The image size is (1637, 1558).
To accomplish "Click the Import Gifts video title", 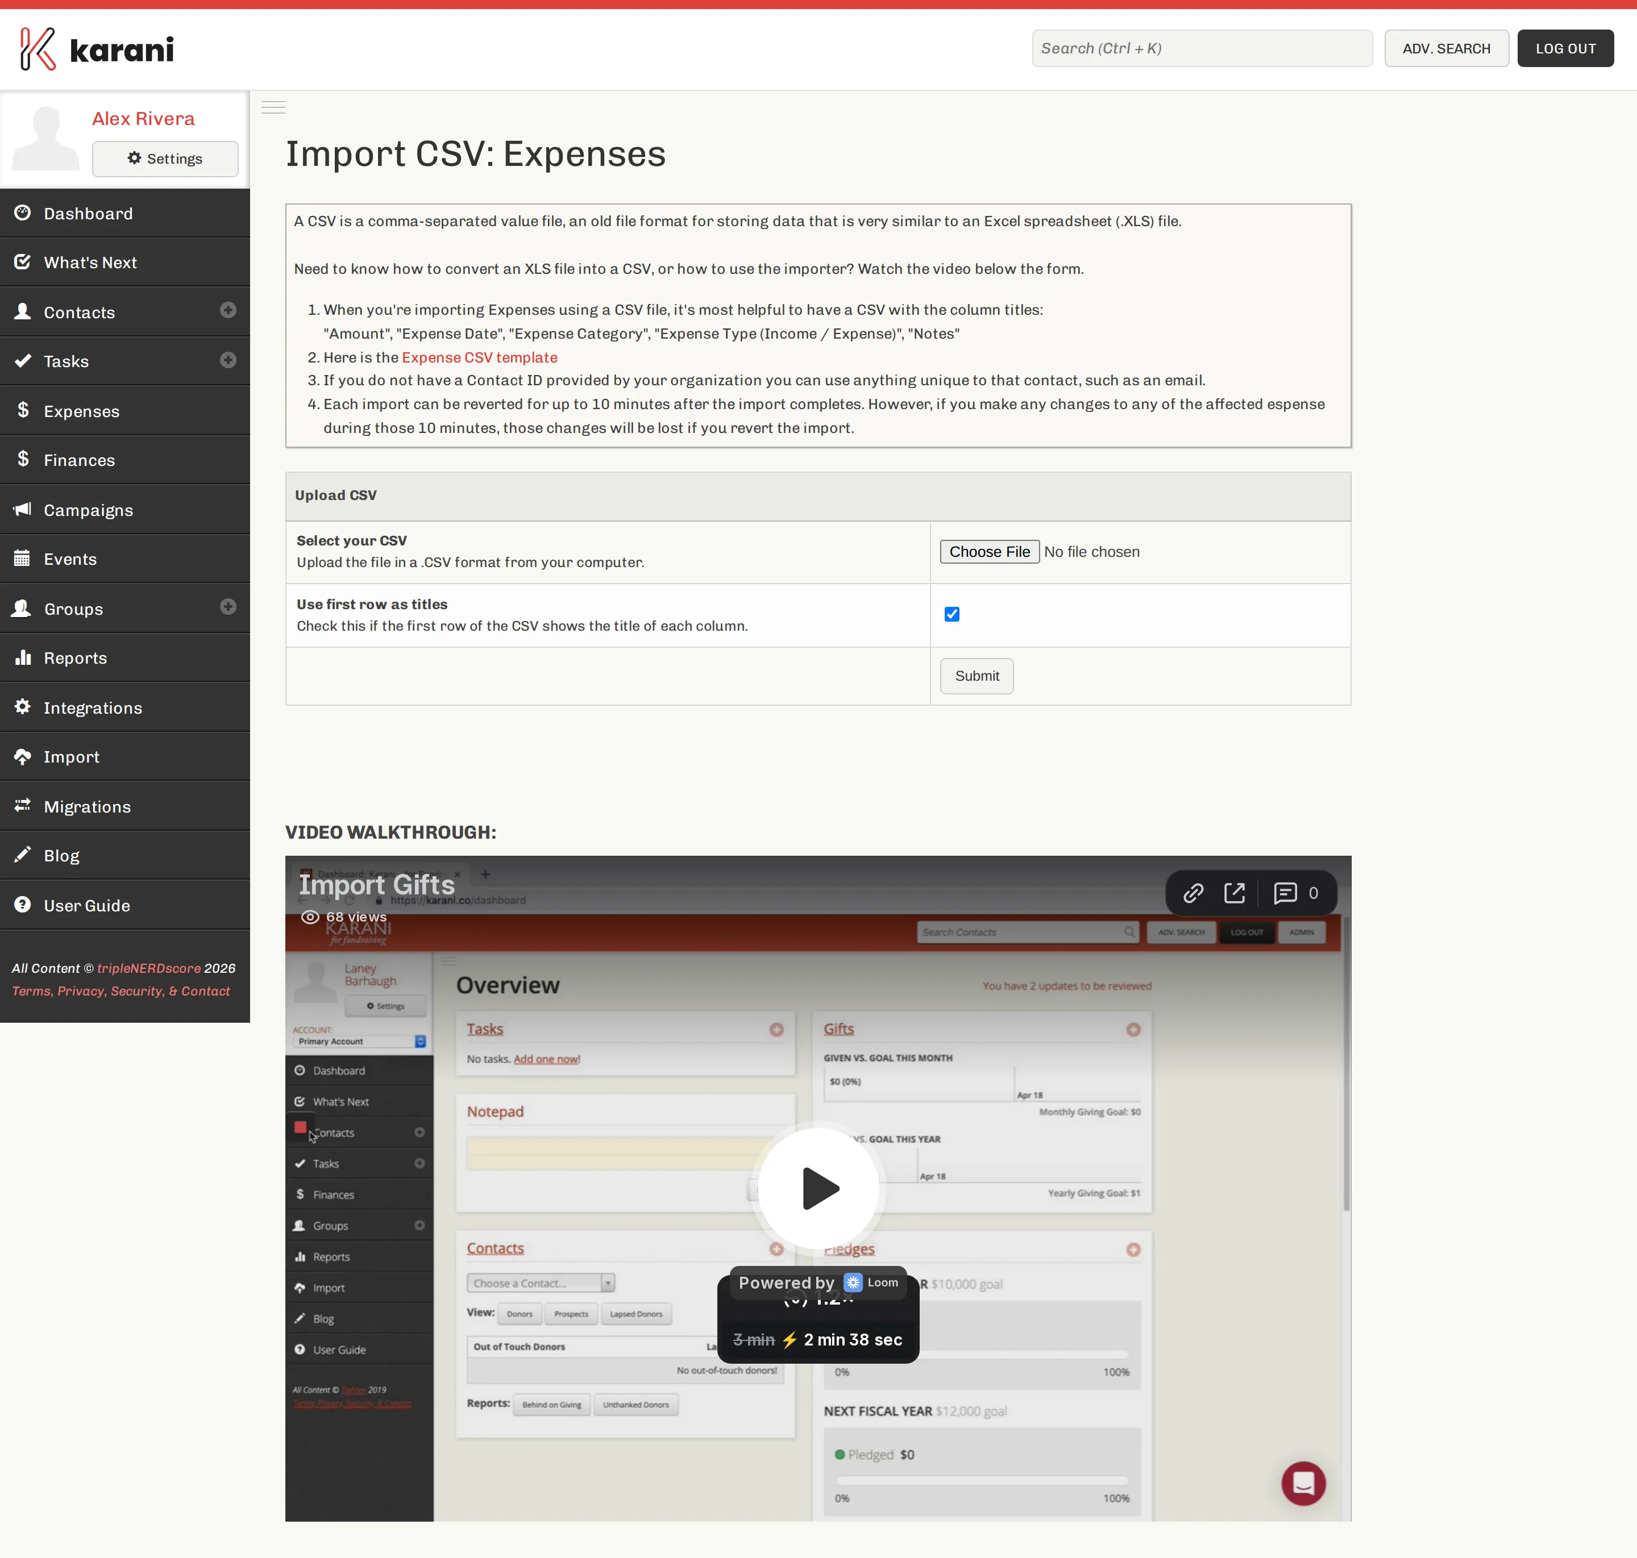I will pos(376,885).
